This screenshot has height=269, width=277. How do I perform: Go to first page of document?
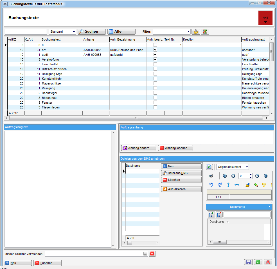225,176
